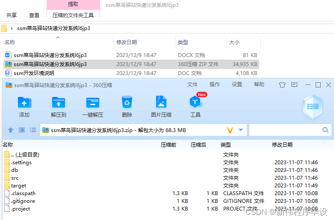Select the .gitignore file name
334x220 pixels.
point(23,201)
